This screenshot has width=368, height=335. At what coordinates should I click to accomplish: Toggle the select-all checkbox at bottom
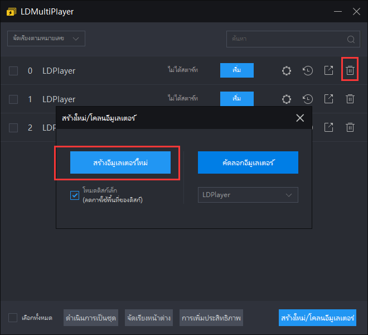[x=13, y=318]
